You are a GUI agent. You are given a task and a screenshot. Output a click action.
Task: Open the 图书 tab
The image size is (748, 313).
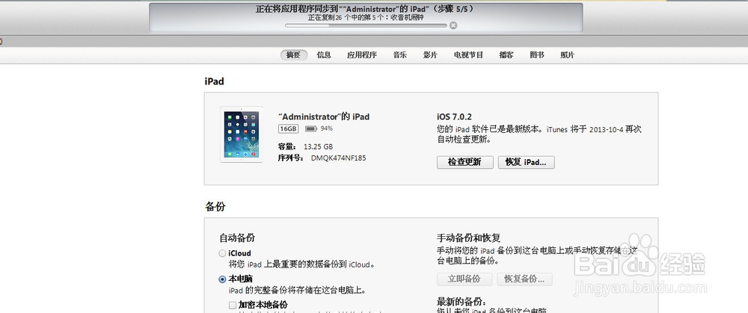537,55
